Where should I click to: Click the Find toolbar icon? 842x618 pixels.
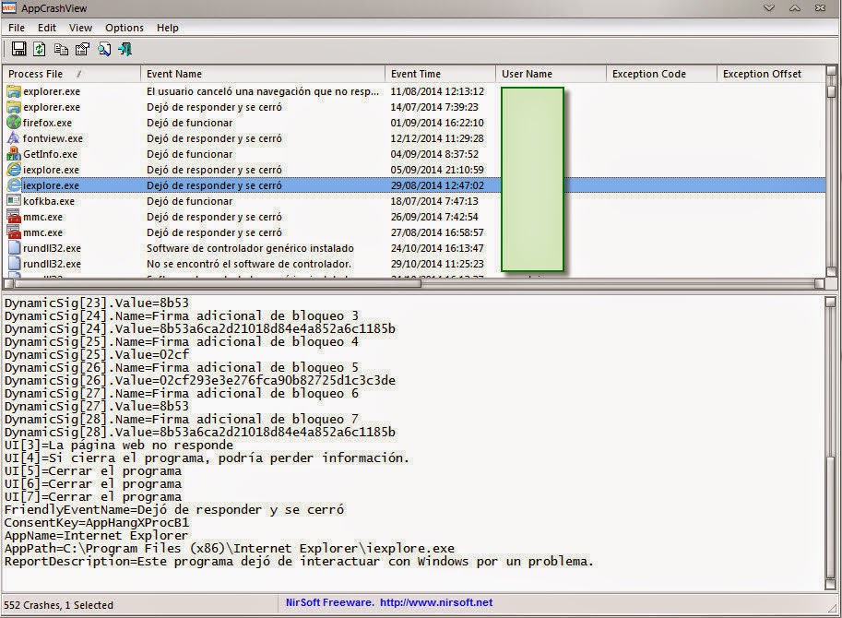(104, 50)
